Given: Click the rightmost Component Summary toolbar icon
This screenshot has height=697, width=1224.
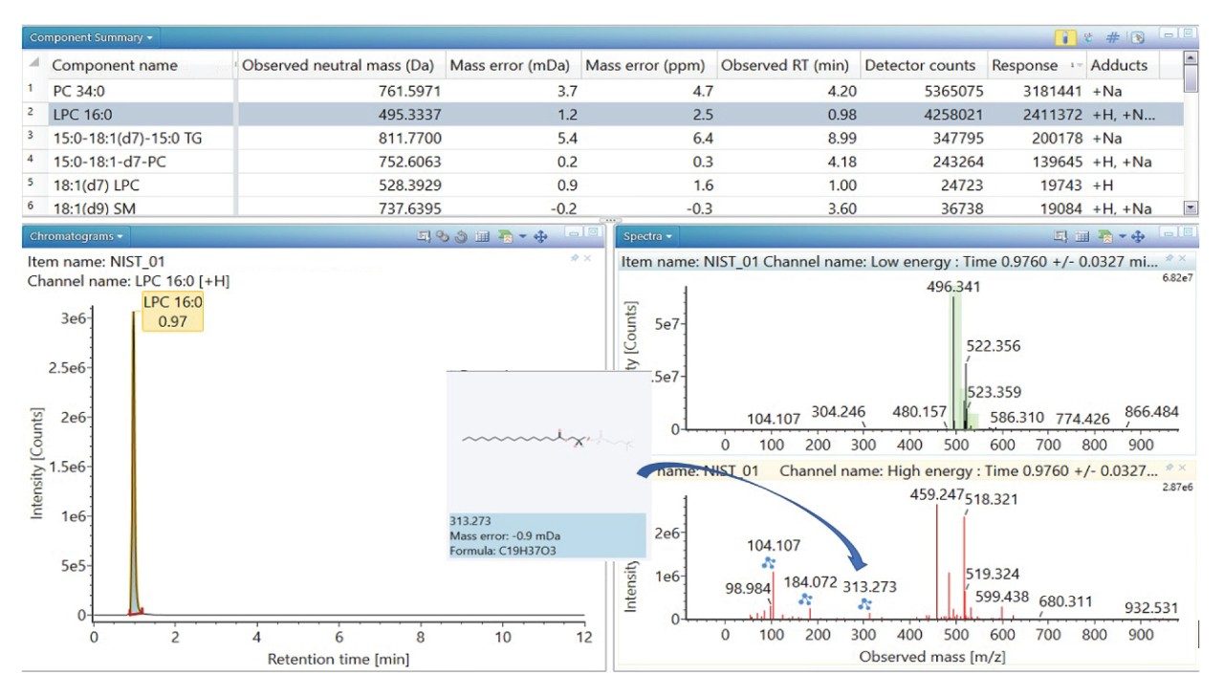Looking at the screenshot, I should click(1136, 38).
